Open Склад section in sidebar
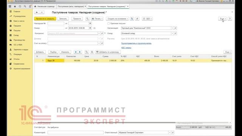Image resolution: width=242 pixels, height=136 pixels. point(16,35)
